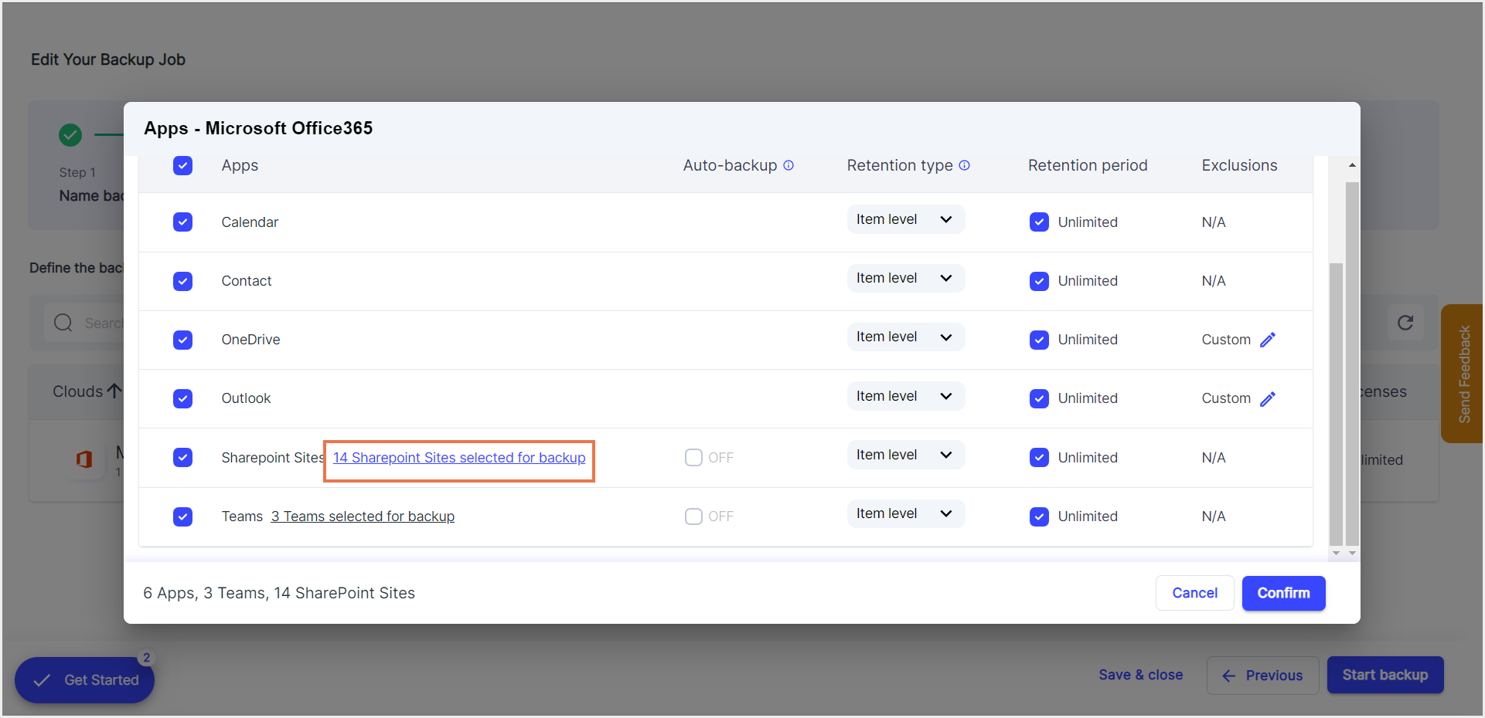The height and width of the screenshot is (718, 1485).
Task: Click the refresh icon behind the dialog
Action: click(x=1405, y=323)
